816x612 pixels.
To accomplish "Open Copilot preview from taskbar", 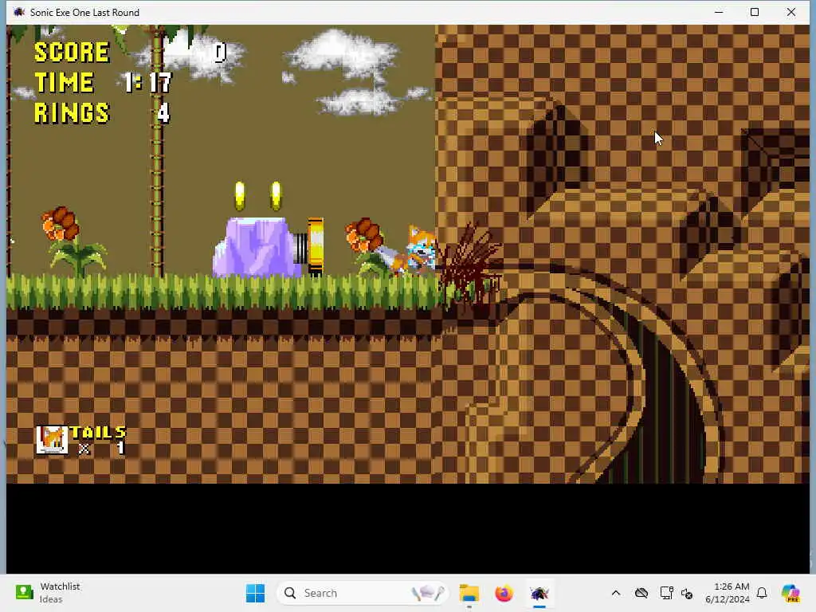I will point(790,593).
